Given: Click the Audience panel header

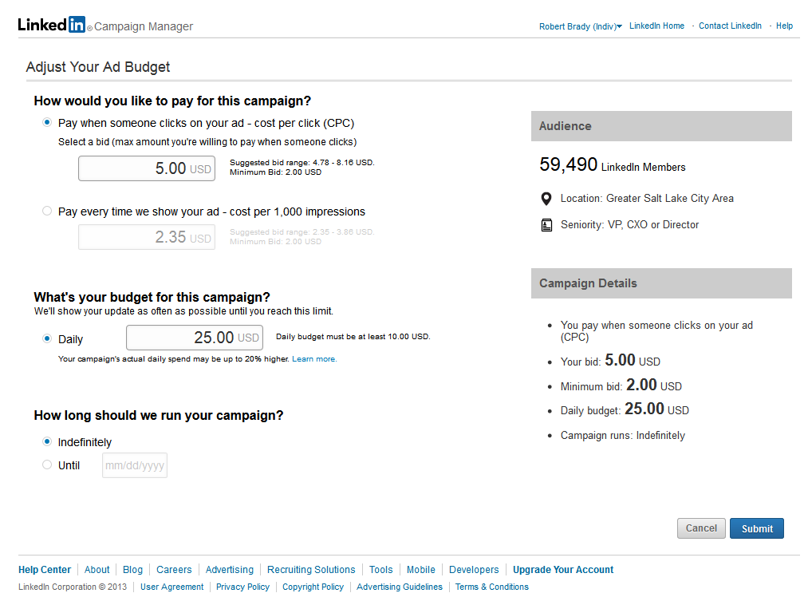Looking at the screenshot, I should [x=661, y=126].
